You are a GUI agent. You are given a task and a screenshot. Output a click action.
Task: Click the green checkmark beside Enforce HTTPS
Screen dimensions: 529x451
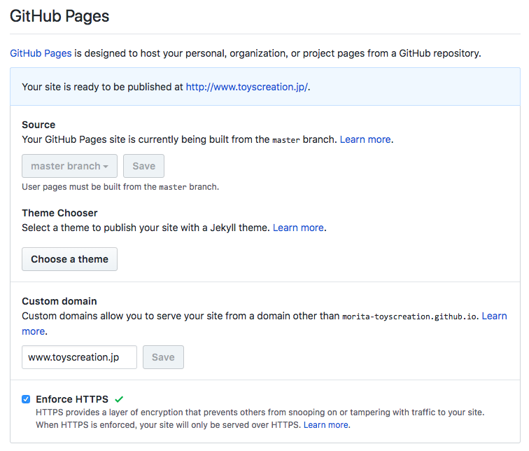(x=119, y=399)
